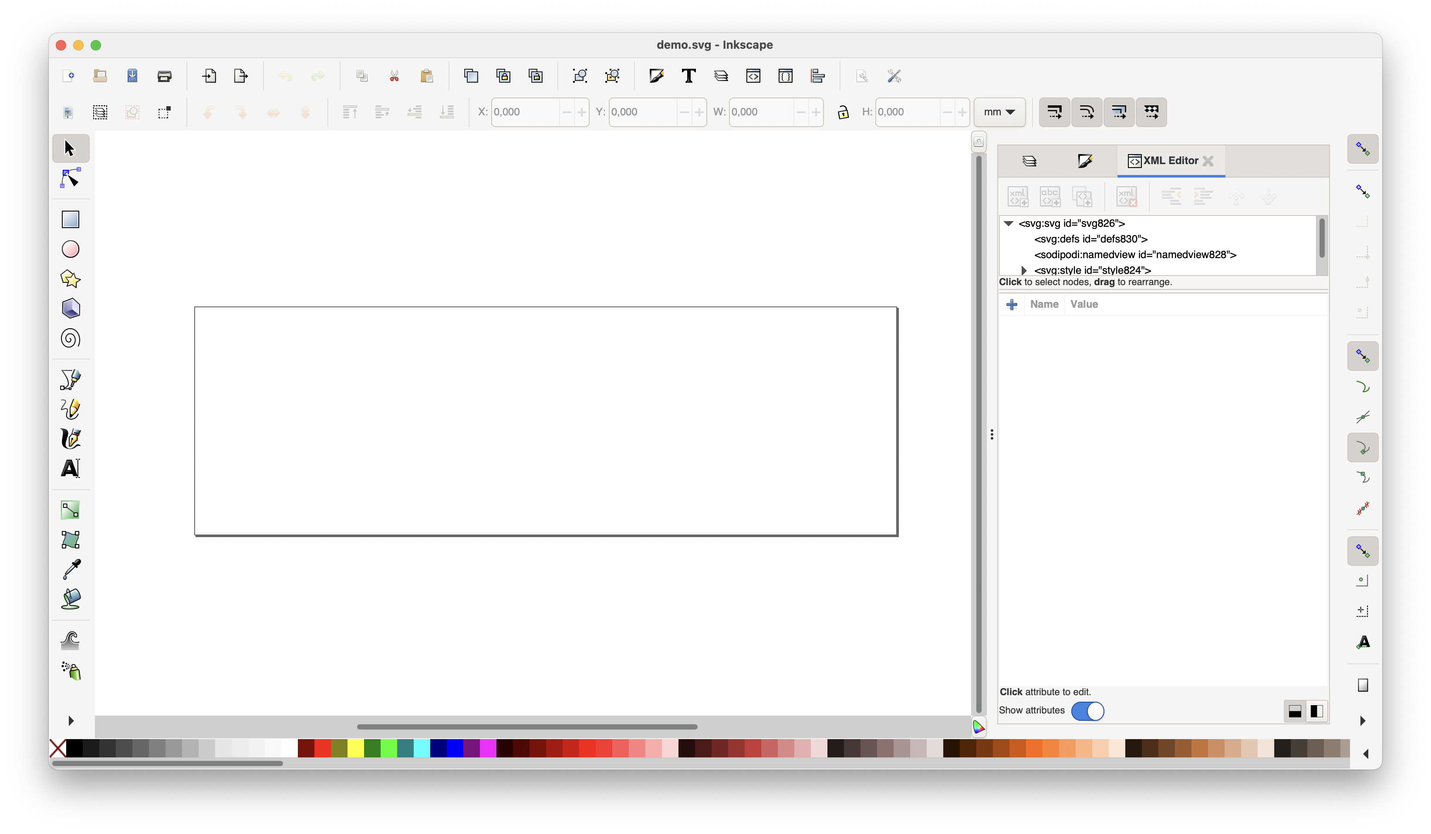
Task: Select the Mesh gradient tool
Action: click(70, 539)
